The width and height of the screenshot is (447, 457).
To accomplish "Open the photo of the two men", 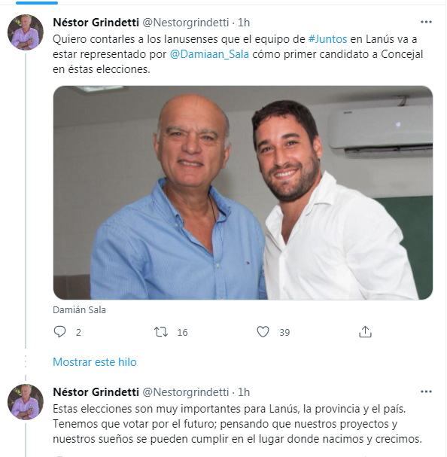I will (243, 193).
